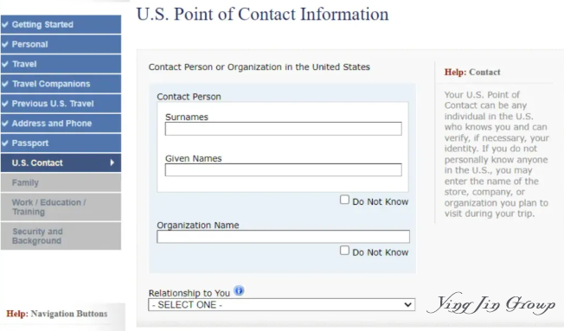Viewport: 564px width, 331px height.
Task: Click the Organization Name text box
Action: [283, 237]
